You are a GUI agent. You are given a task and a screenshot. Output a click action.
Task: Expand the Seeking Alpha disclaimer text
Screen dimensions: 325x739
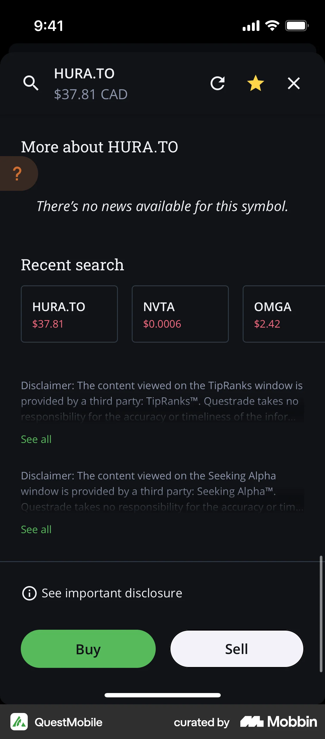pyautogui.click(x=36, y=529)
